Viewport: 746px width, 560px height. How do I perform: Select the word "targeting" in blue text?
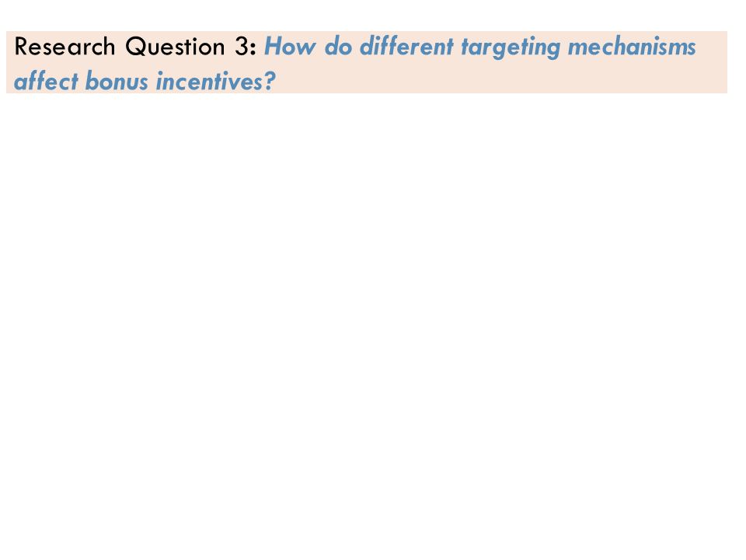pyautogui.click(x=511, y=47)
